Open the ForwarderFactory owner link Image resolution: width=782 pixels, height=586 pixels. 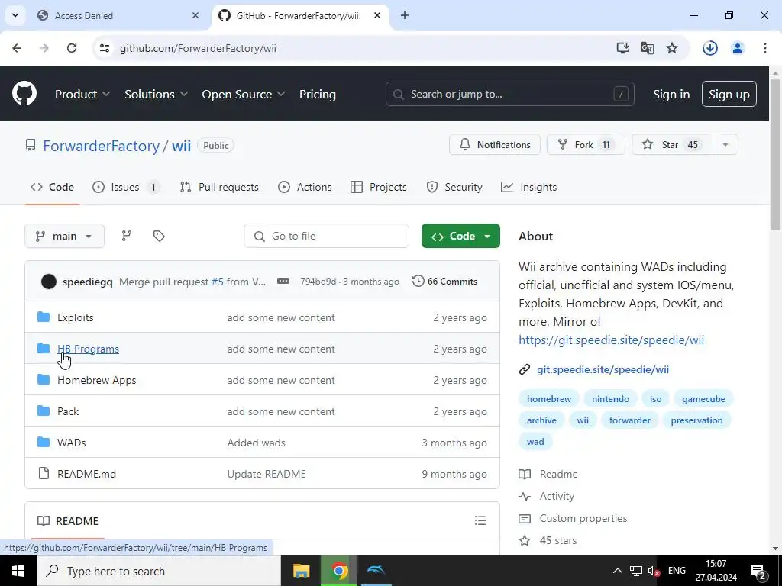pyautogui.click(x=101, y=146)
